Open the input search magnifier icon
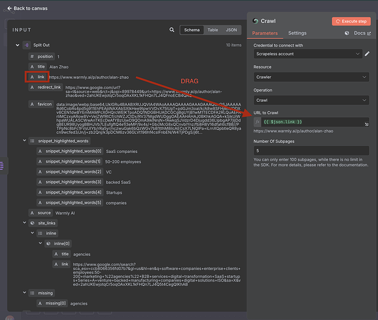 click(x=172, y=30)
